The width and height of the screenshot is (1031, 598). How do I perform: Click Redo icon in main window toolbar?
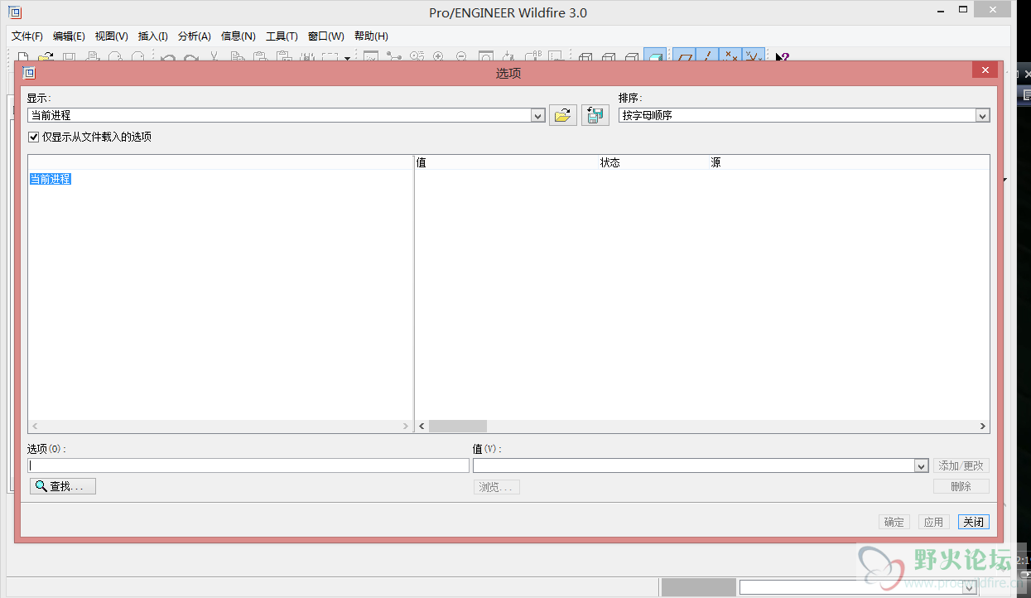(191, 57)
